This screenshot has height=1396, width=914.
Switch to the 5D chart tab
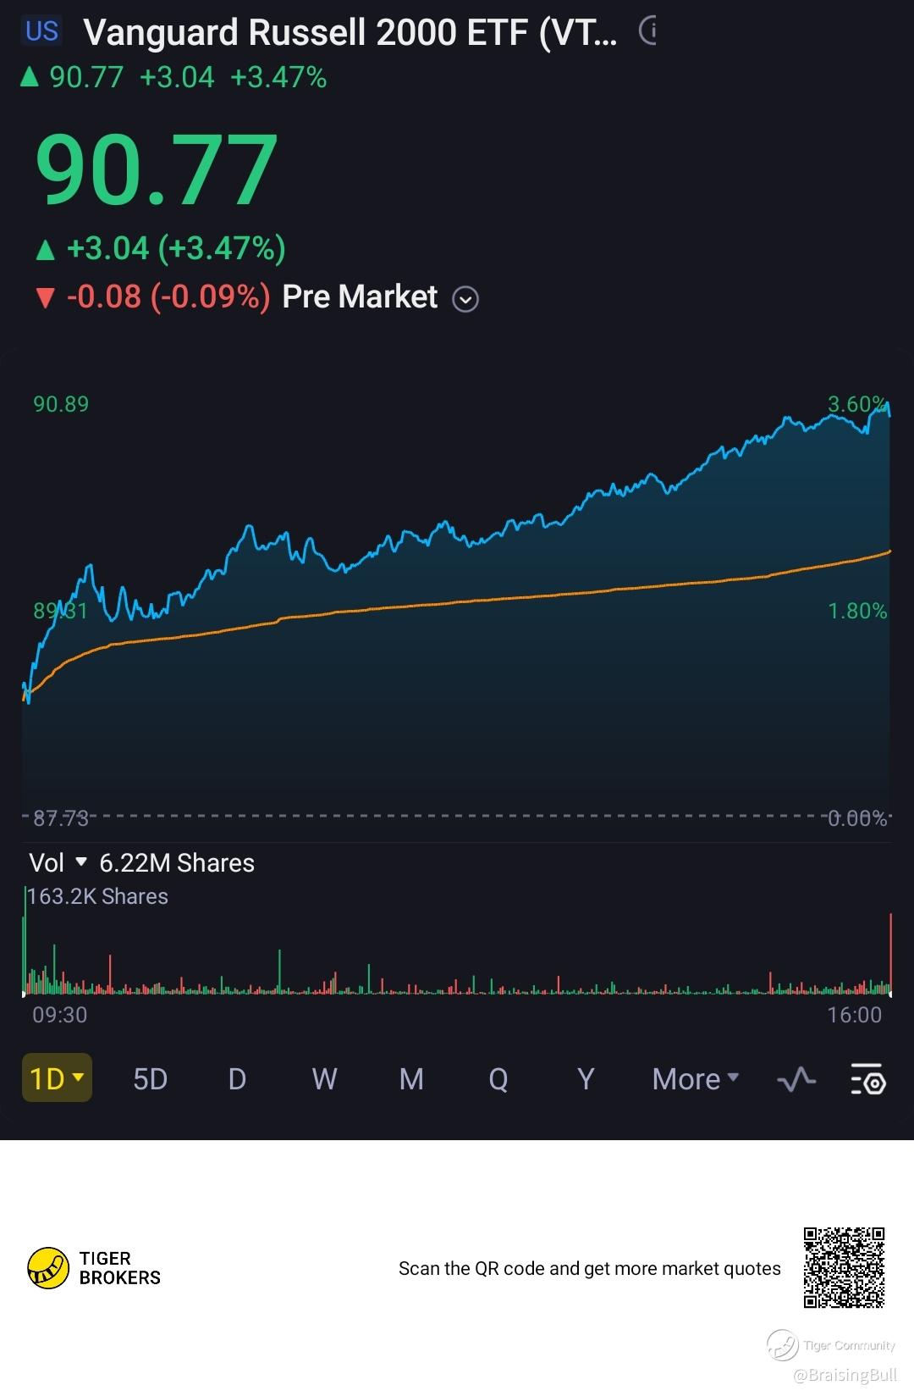pyautogui.click(x=150, y=1079)
